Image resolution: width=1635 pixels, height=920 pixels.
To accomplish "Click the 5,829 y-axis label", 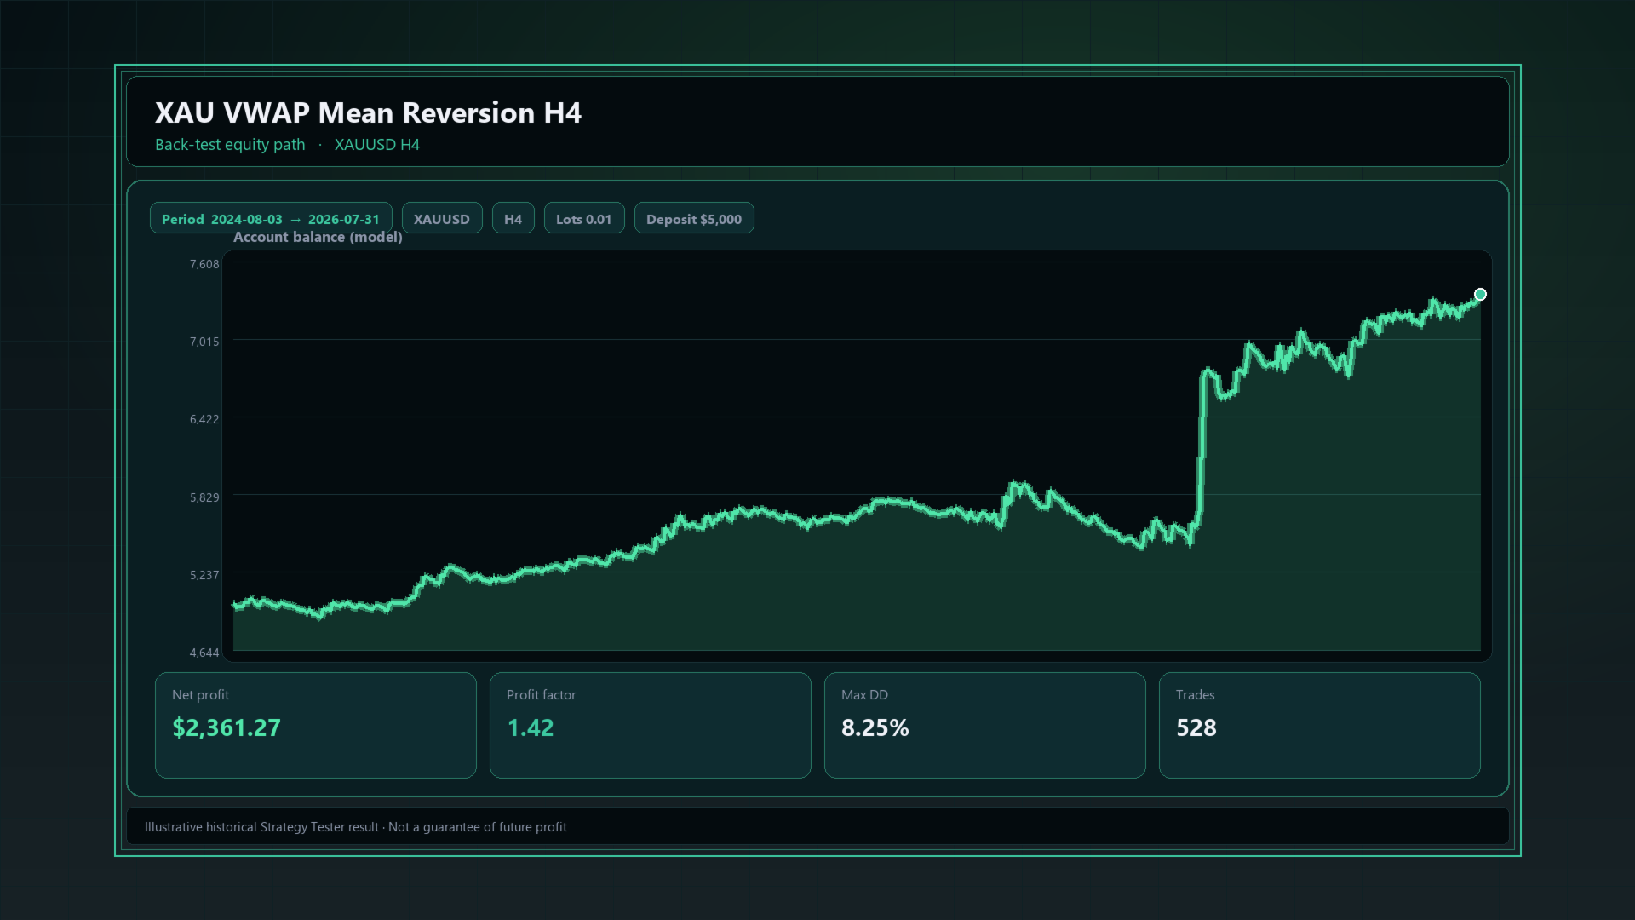I will click(204, 497).
